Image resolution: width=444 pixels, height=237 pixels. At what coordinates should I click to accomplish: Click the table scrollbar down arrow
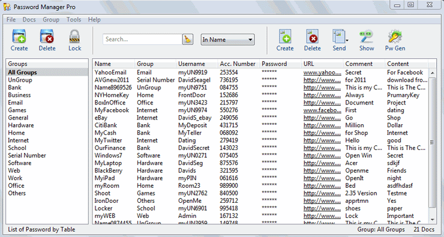tap(432, 220)
